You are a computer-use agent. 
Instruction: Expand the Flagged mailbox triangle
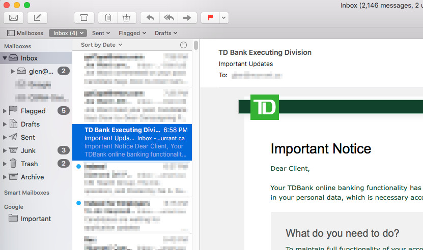click(x=5, y=111)
